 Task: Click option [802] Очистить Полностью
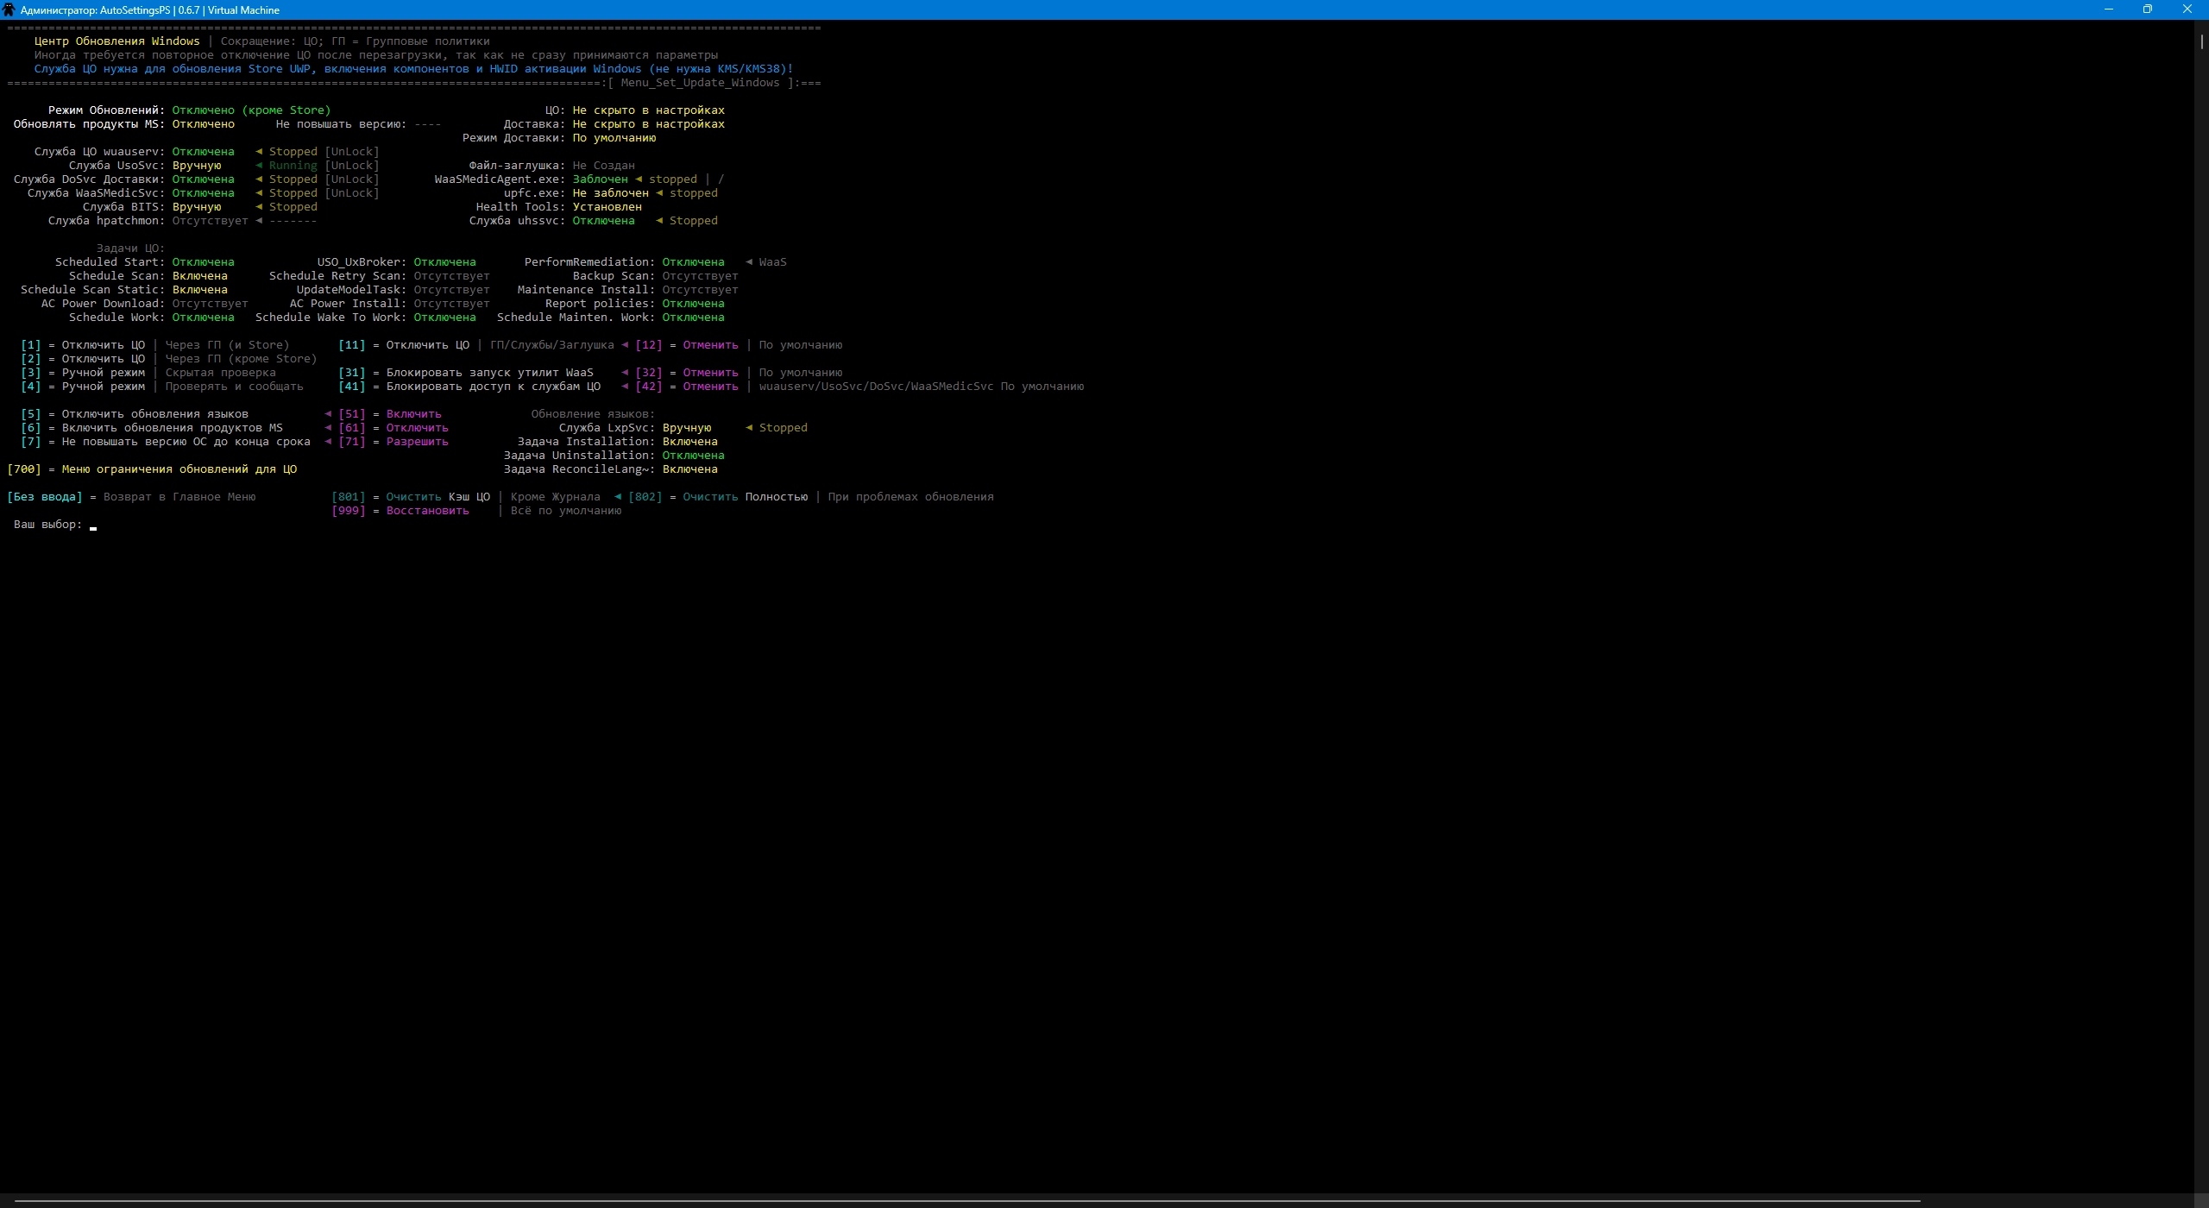point(718,497)
